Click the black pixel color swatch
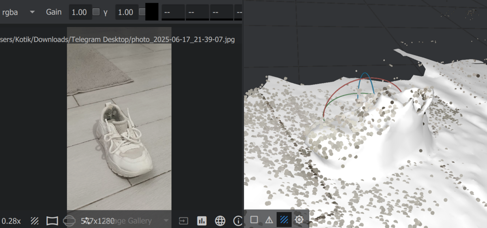487x228 pixels. coord(152,12)
